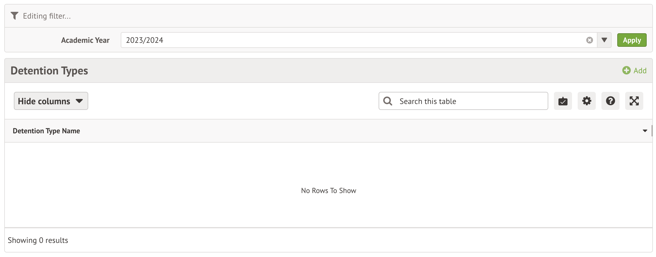Open the Detention Type Name column menu arrow
This screenshot has width=656, height=257.
tap(645, 131)
